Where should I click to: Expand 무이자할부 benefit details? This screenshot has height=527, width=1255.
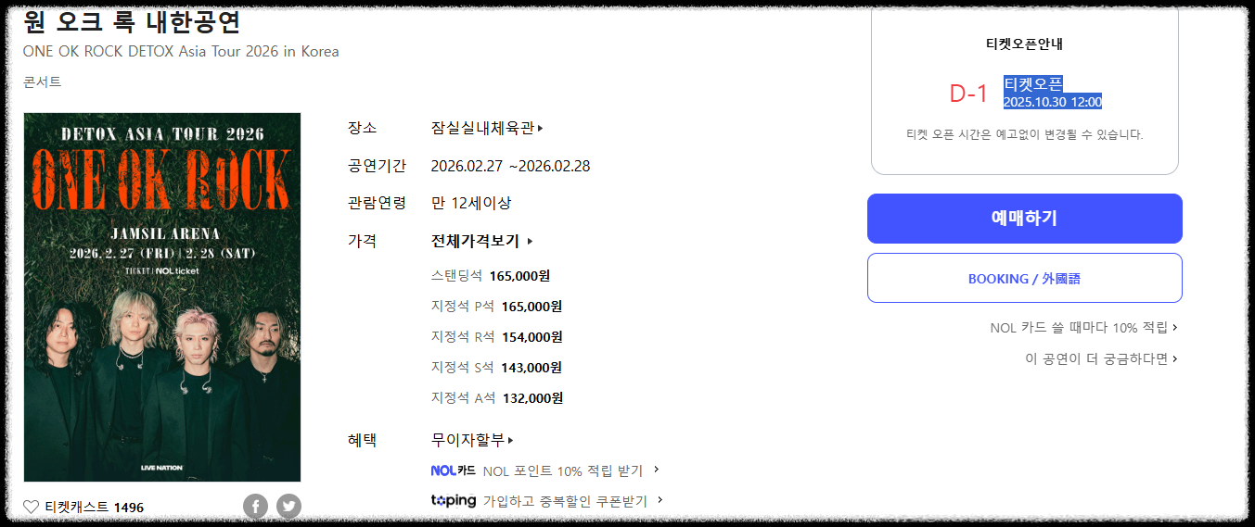point(472,440)
